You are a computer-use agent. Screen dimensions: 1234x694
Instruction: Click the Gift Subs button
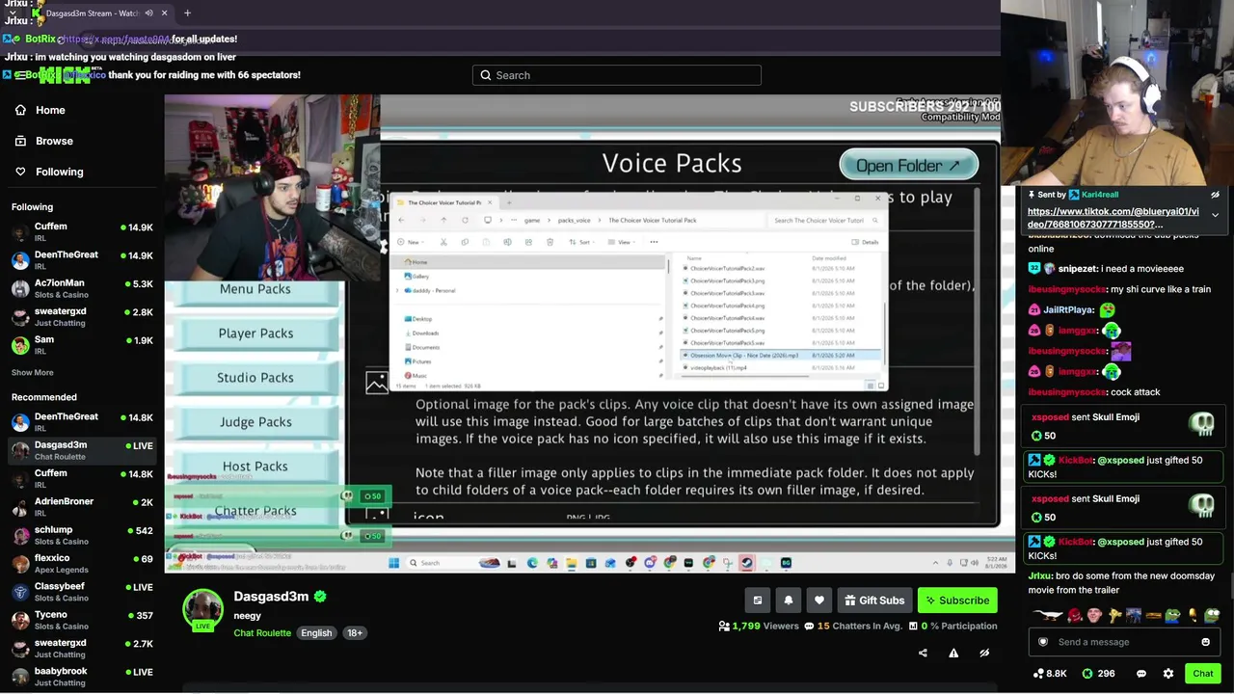click(874, 601)
